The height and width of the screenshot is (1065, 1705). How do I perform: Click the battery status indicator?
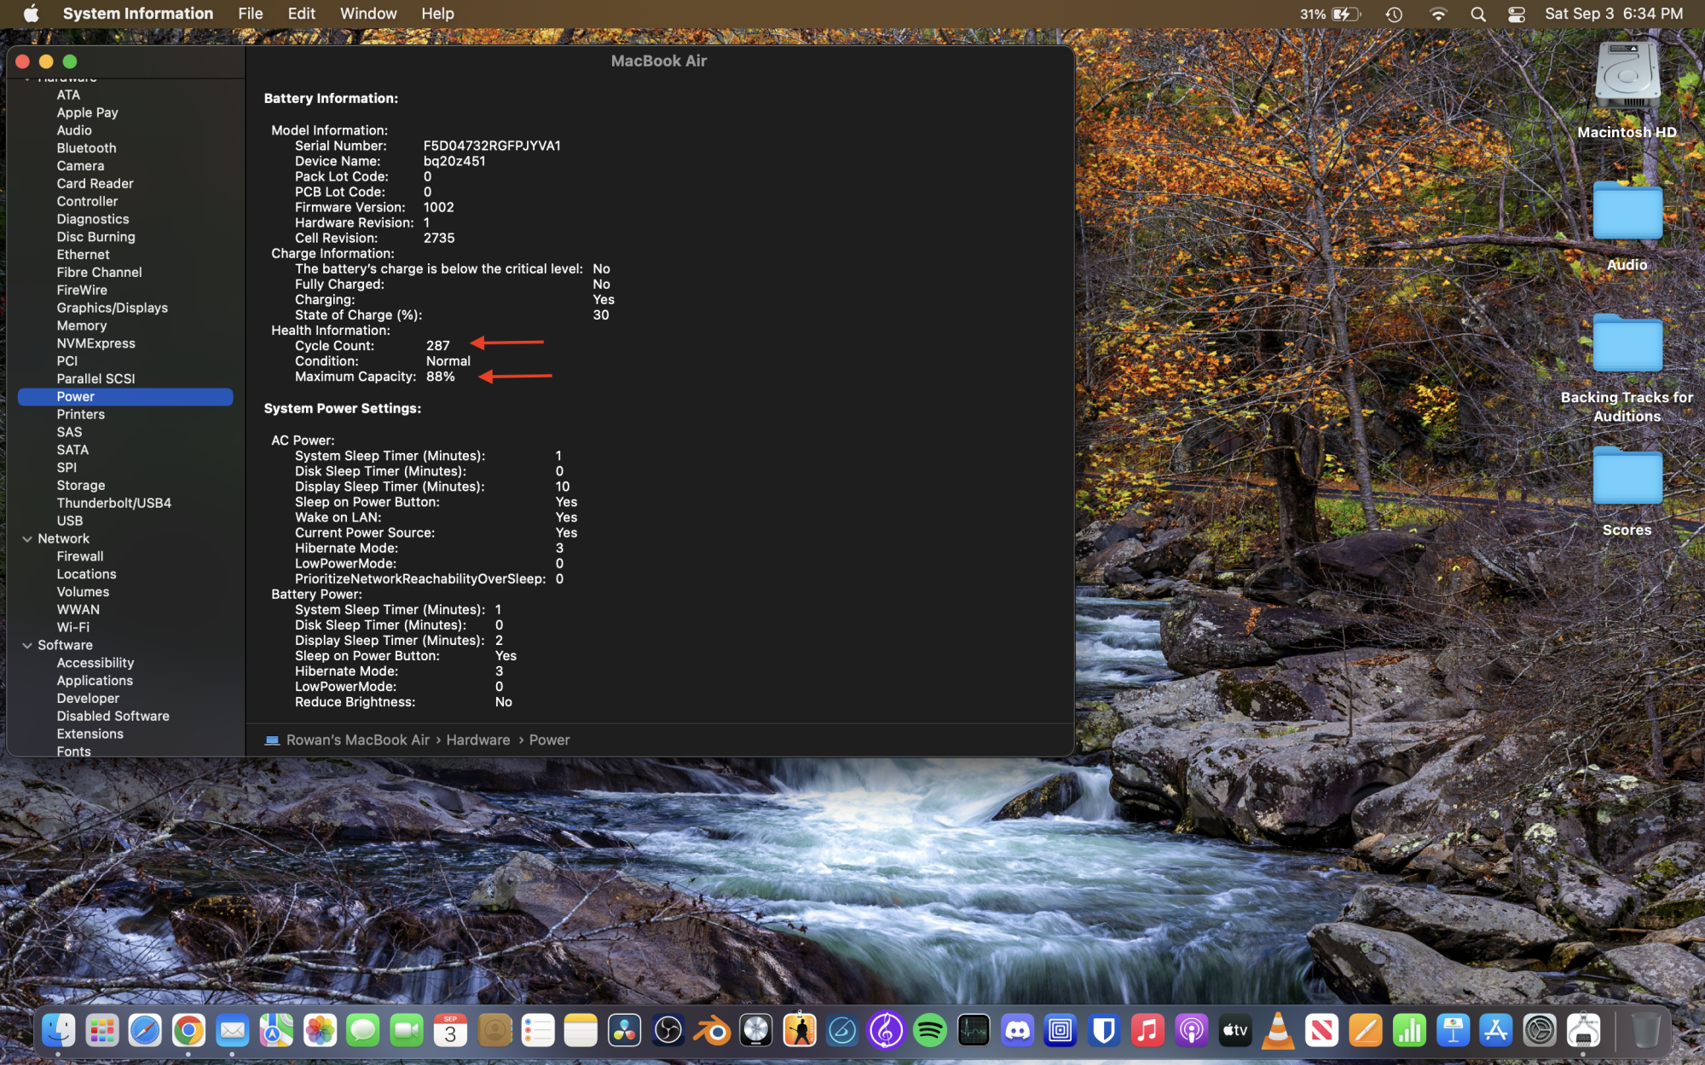(1345, 14)
